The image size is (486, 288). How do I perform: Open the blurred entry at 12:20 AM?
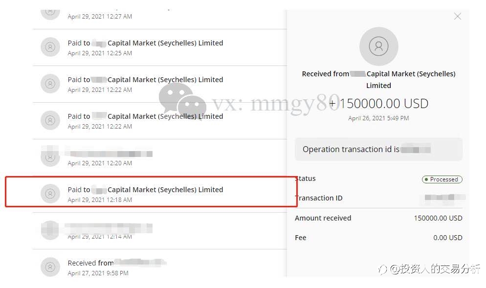point(160,157)
